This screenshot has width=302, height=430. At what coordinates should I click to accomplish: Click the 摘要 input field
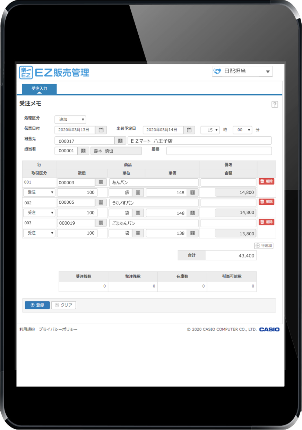coord(219,151)
